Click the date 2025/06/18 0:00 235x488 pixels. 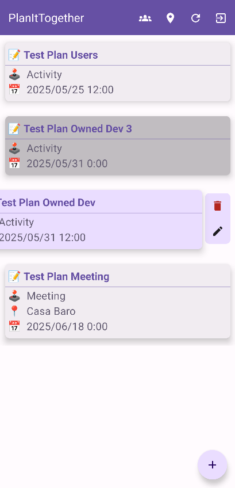[x=67, y=326]
